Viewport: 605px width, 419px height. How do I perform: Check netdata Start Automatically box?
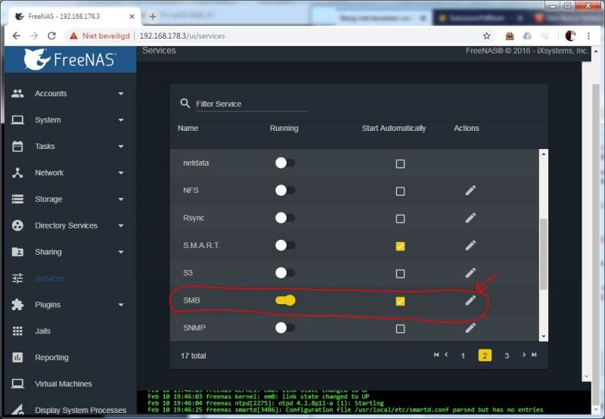tap(400, 163)
